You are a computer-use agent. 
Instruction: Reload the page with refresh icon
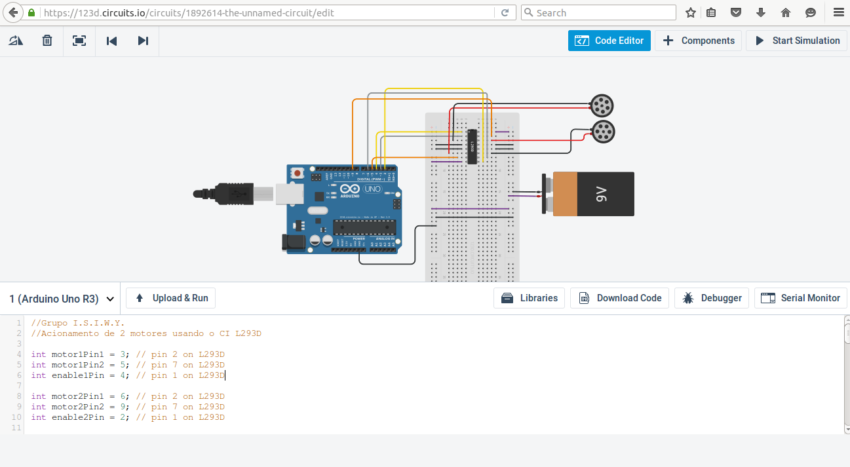click(505, 12)
